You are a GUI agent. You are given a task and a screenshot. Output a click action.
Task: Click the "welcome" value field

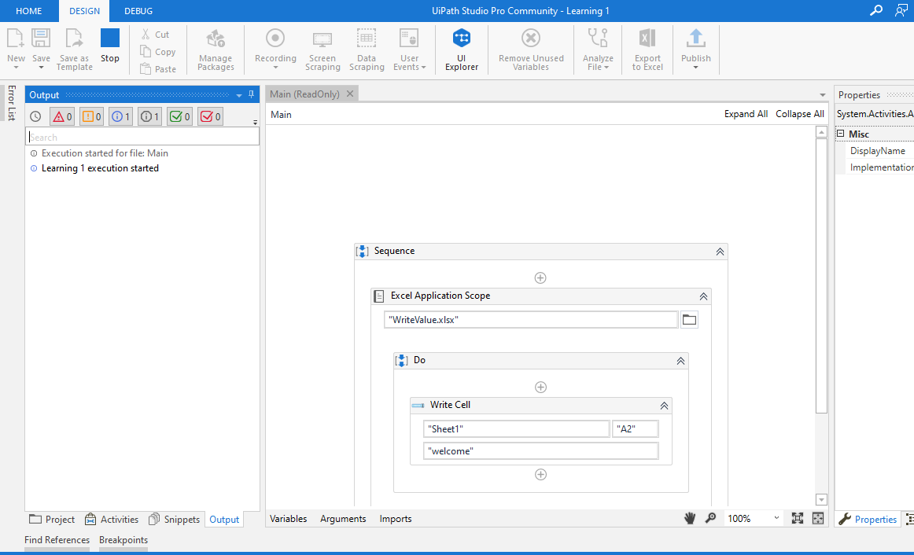click(540, 451)
